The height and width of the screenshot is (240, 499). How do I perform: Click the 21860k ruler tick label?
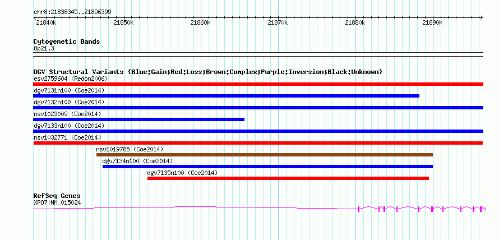201,22
